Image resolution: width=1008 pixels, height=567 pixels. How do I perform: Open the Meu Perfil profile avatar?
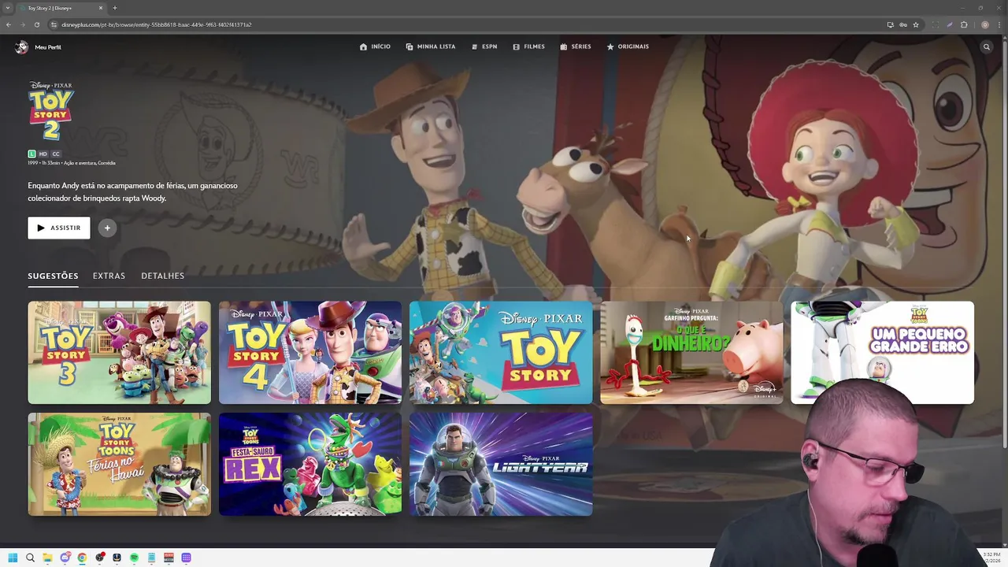tap(21, 47)
